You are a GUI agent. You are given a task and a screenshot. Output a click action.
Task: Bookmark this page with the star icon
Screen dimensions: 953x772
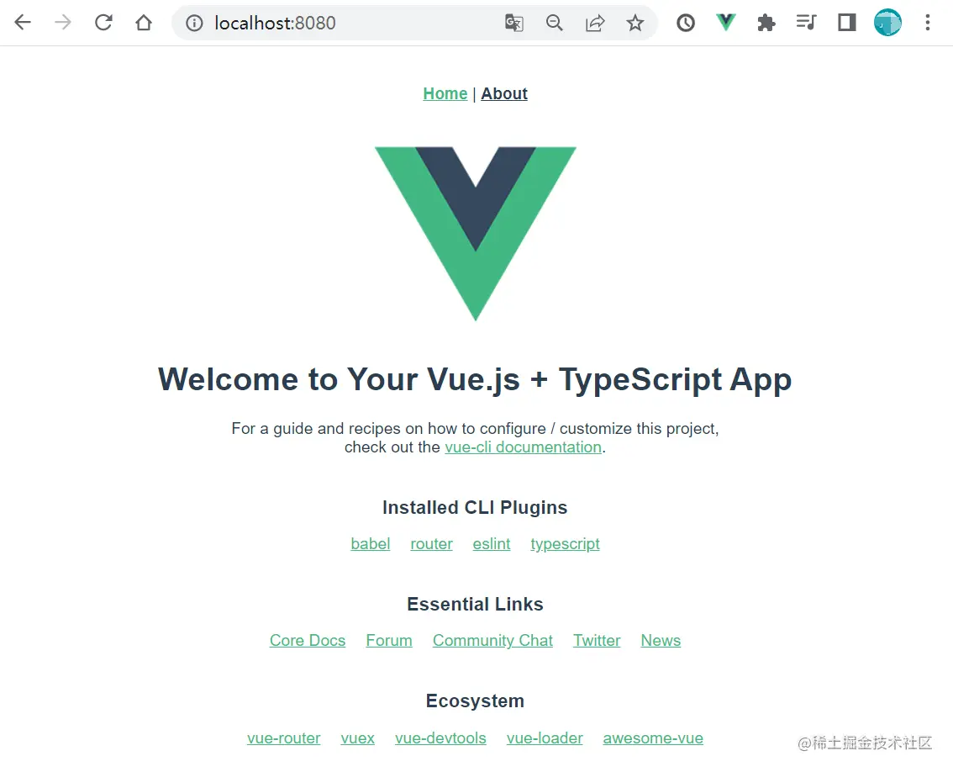pyautogui.click(x=635, y=23)
